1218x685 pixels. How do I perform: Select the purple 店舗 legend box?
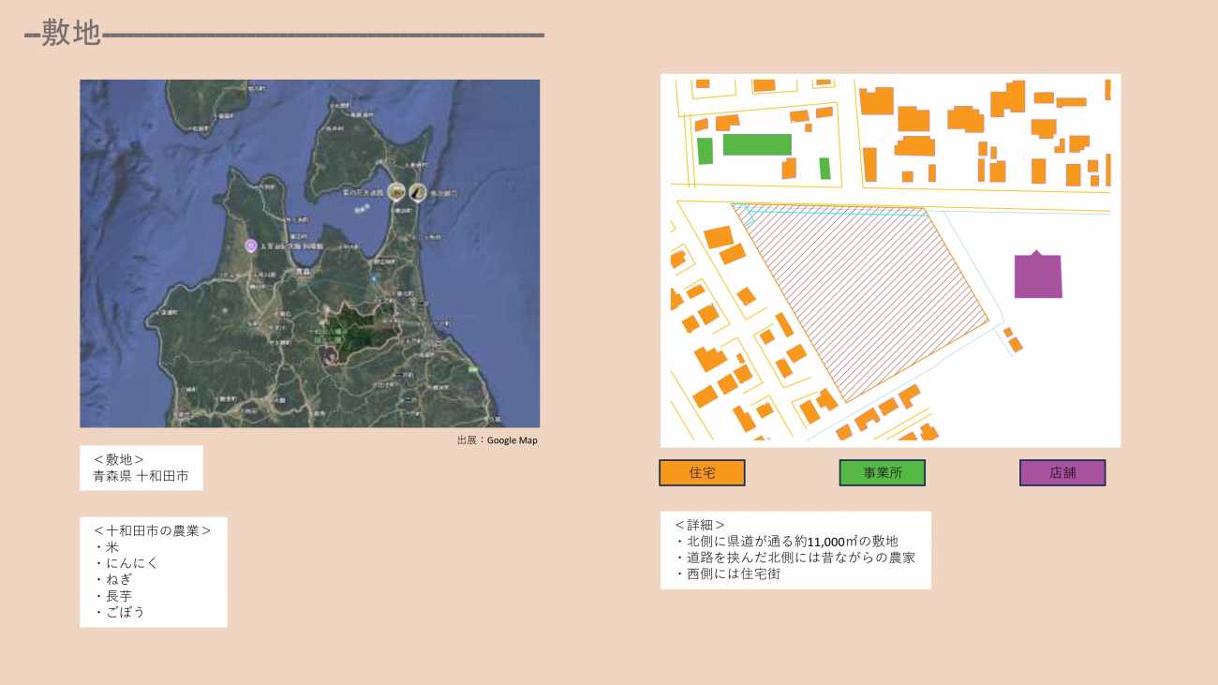[x=1062, y=473]
